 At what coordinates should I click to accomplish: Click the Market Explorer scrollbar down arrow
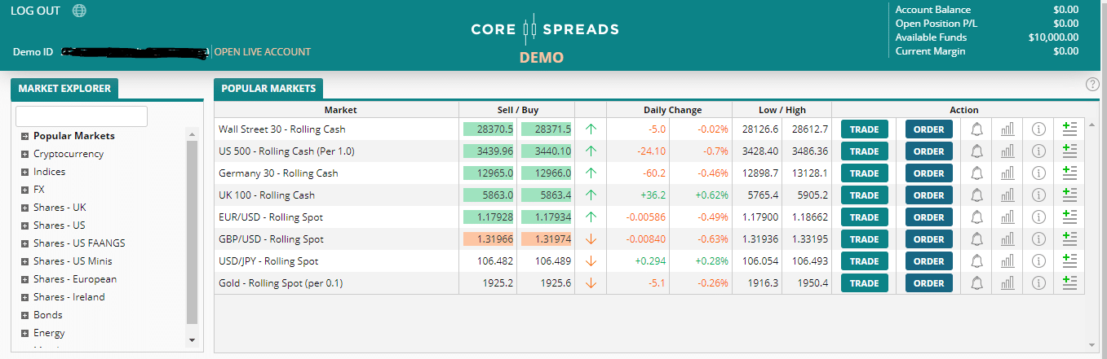tap(192, 339)
